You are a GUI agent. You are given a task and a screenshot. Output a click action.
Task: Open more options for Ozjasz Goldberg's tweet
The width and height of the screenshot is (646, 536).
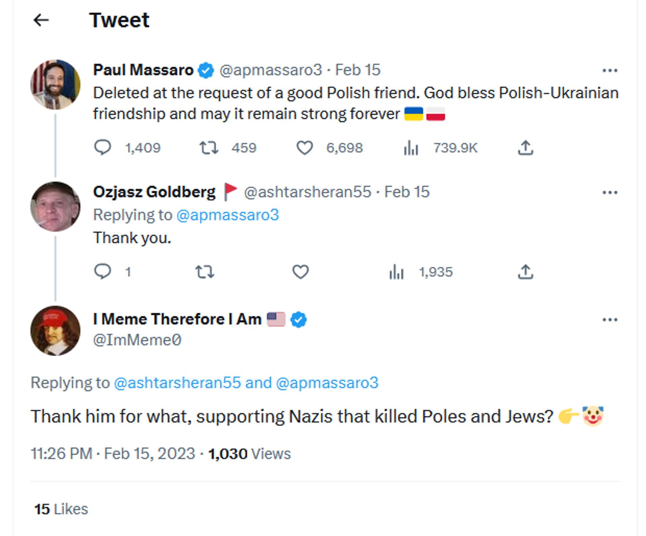point(610,192)
